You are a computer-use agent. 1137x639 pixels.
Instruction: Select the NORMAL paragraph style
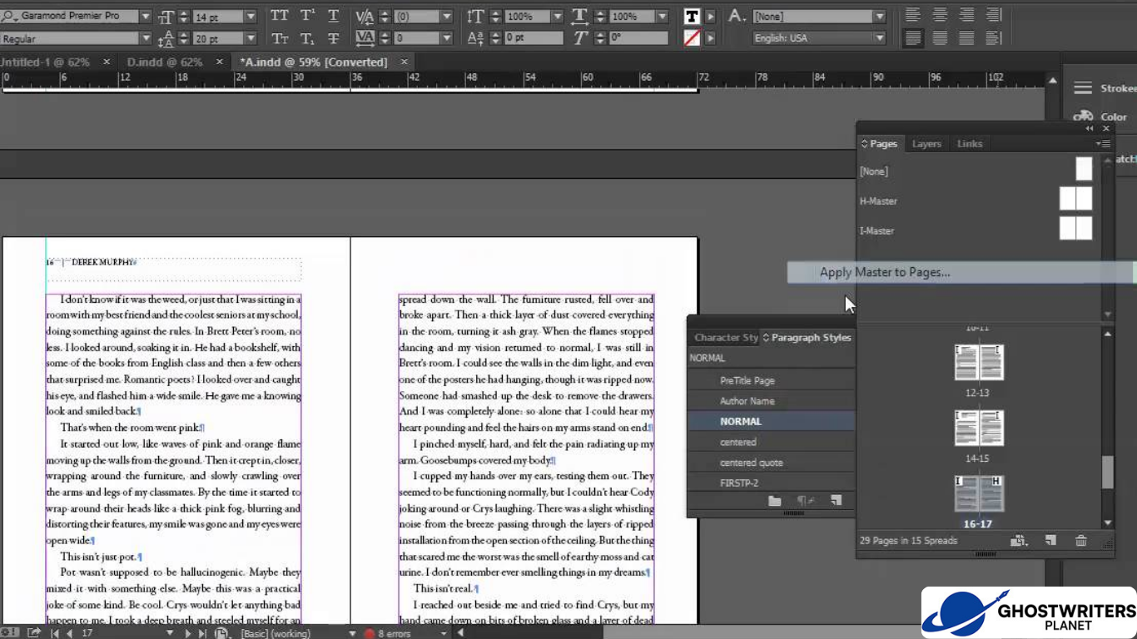coord(741,421)
